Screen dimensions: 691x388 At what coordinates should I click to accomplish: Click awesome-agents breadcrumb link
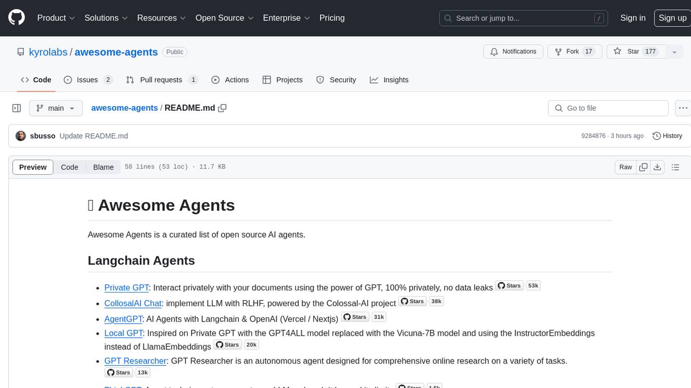(124, 108)
